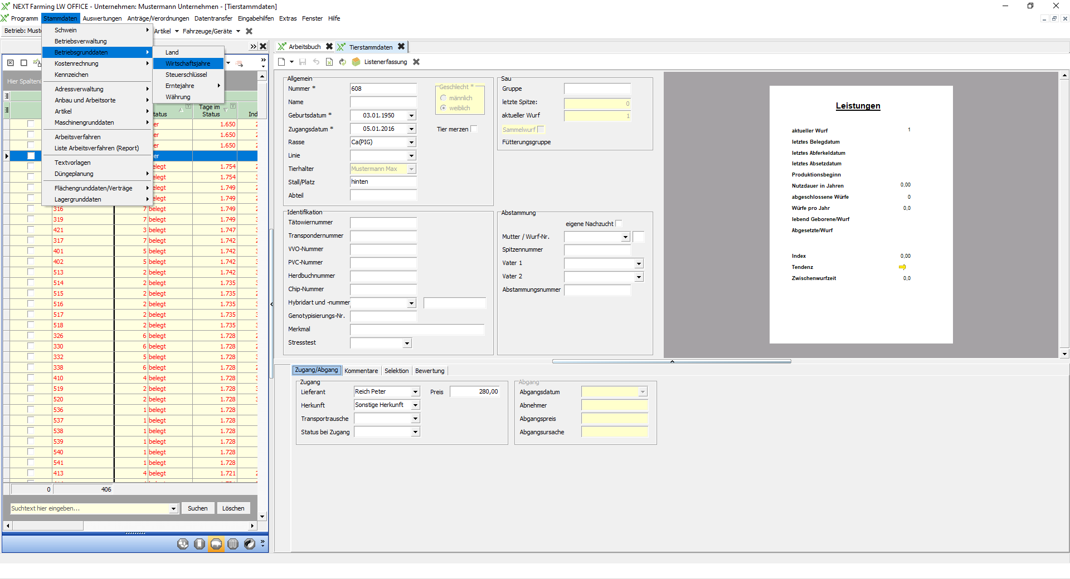Check the eigene Nachzucht checkbox
1070x579 pixels.
[x=619, y=224]
